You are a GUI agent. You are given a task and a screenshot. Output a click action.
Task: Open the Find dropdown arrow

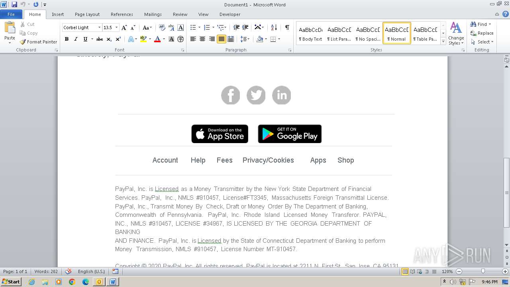pyautogui.click(x=490, y=24)
